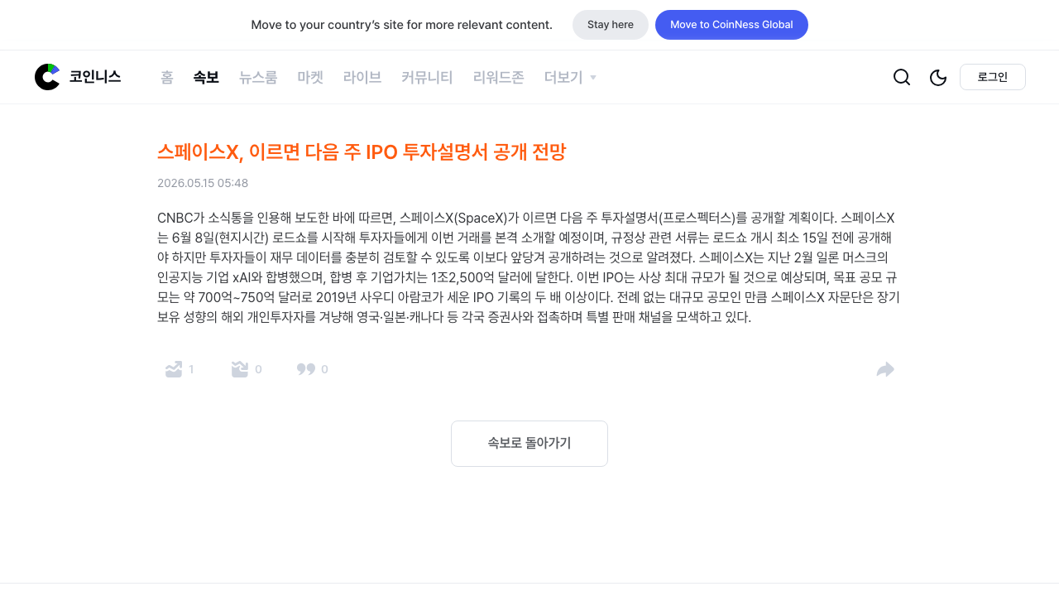Open the 라이브 page

362,77
